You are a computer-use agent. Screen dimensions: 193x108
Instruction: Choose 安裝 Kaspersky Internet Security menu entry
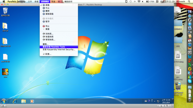[59, 49]
